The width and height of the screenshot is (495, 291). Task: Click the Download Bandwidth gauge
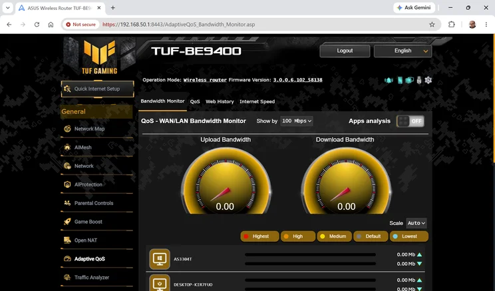tap(347, 180)
